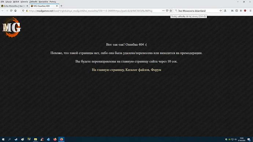Open the downloads panel

point(225,11)
